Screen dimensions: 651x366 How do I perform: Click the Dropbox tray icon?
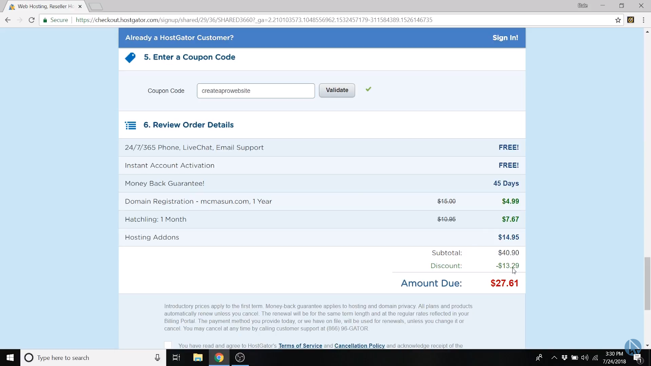coord(564,357)
